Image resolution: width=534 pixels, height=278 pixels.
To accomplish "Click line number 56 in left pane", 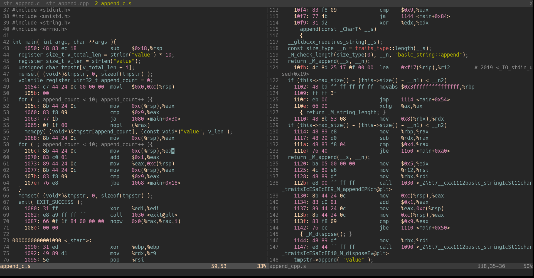I will coord(6,132).
